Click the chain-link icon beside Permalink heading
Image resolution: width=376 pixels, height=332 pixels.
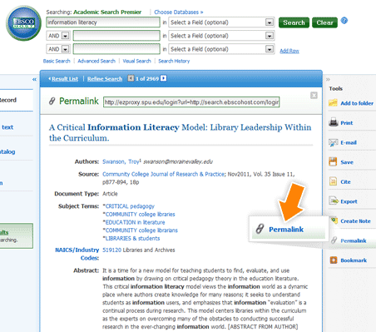coord(52,102)
